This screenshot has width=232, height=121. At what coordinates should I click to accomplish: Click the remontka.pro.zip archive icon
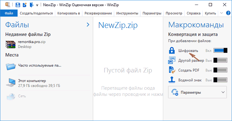pos(11,45)
